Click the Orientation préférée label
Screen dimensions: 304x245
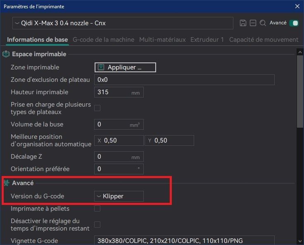40,169
